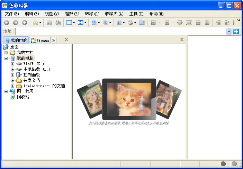Show more toolbar buttons chevron

click(238, 20)
